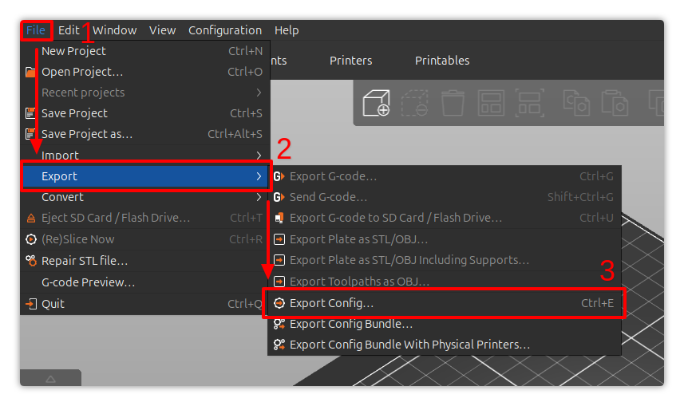Click the Delete trash can toolbar icon

click(453, 103)
